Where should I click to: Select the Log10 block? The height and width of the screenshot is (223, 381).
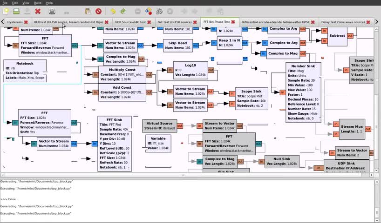tap(190, 70)
